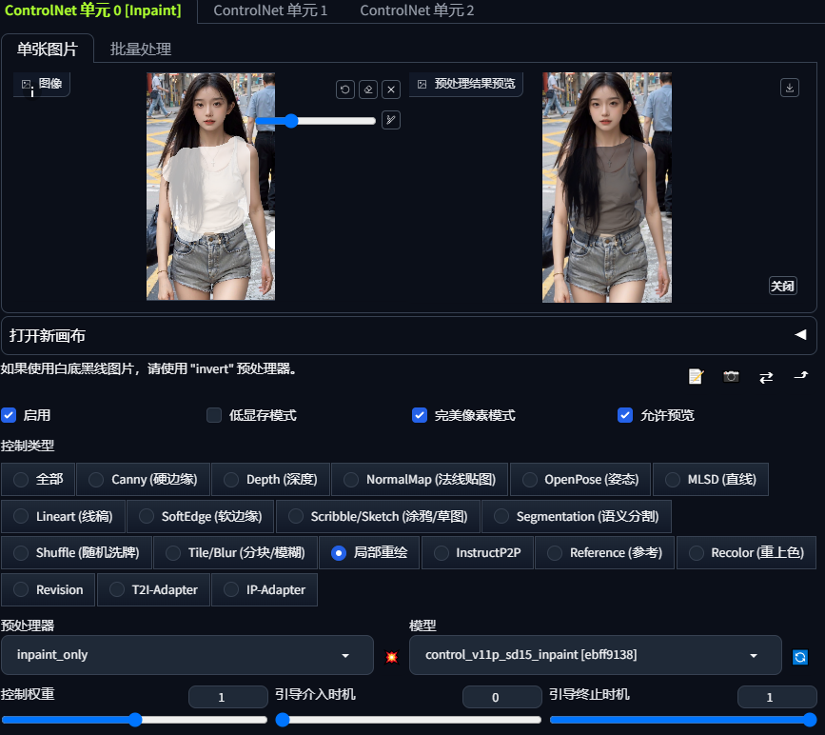Remove the uploaded image with the X icon
This screenshot has width=825, height=735.
(391, 89)
